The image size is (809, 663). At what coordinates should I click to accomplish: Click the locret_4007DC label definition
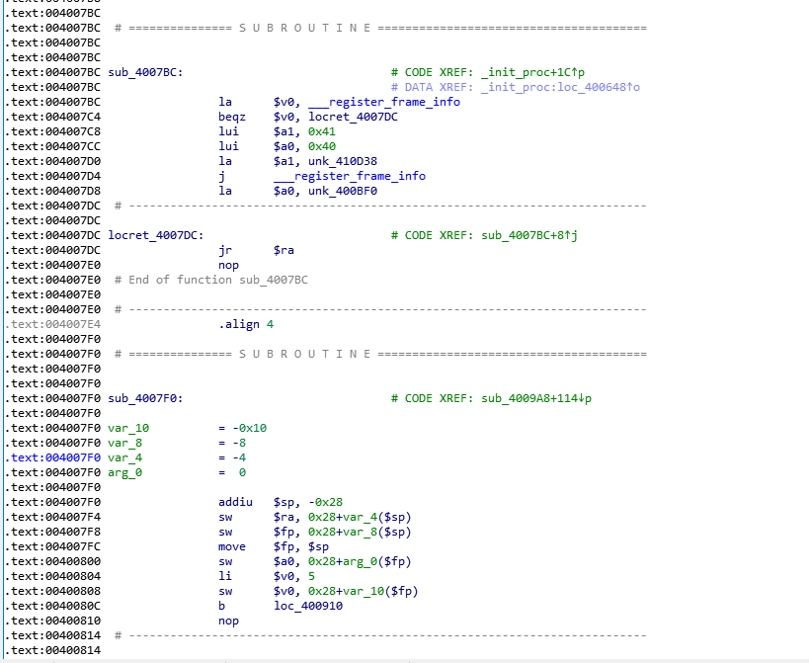[153, 235]
